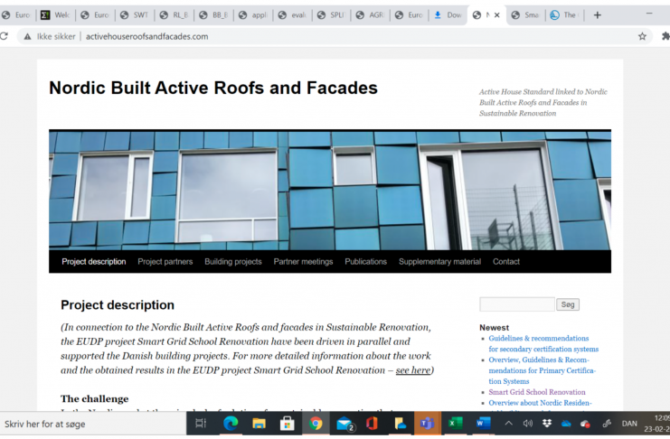Screen dimensions: 670x439
Task: Click the volume speaker icon in tray
Action: tap(528, 424)
